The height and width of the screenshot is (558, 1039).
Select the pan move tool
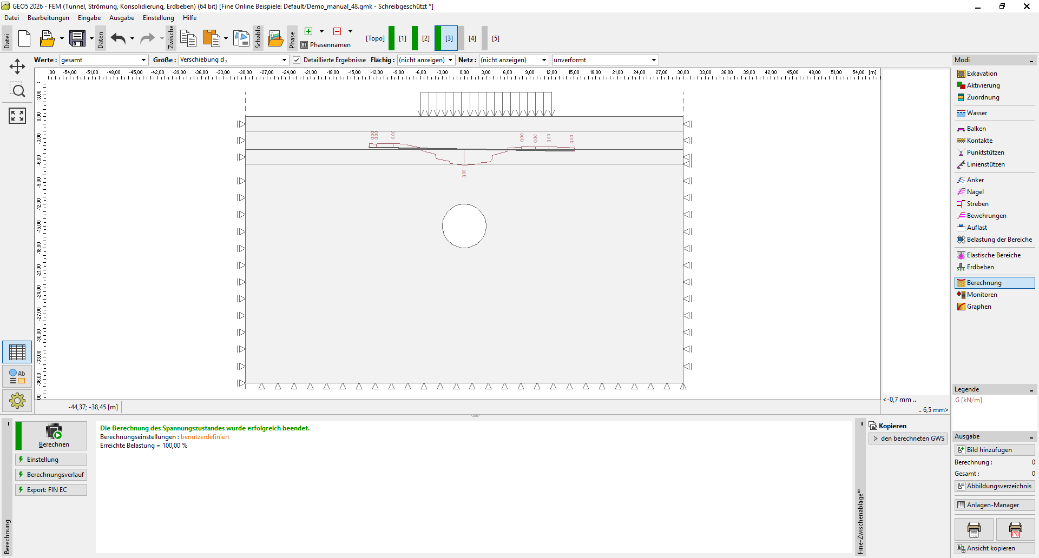17,67
